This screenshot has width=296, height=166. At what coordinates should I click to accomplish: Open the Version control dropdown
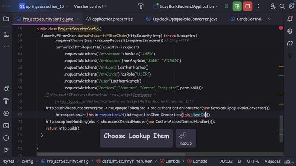91,6
